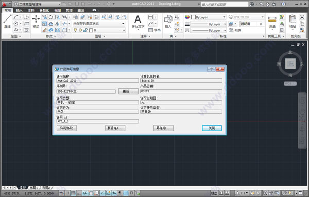Click the color wheel object color swatch
The height and width of the screenshot is (197, 309).
[187, 17]
